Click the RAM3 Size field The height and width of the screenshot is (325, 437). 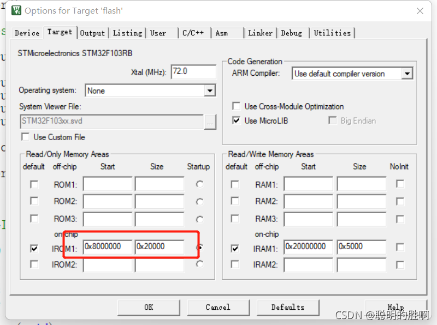tap(362, 219)
